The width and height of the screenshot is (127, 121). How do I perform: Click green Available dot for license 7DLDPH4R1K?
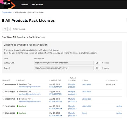[18, 106]
